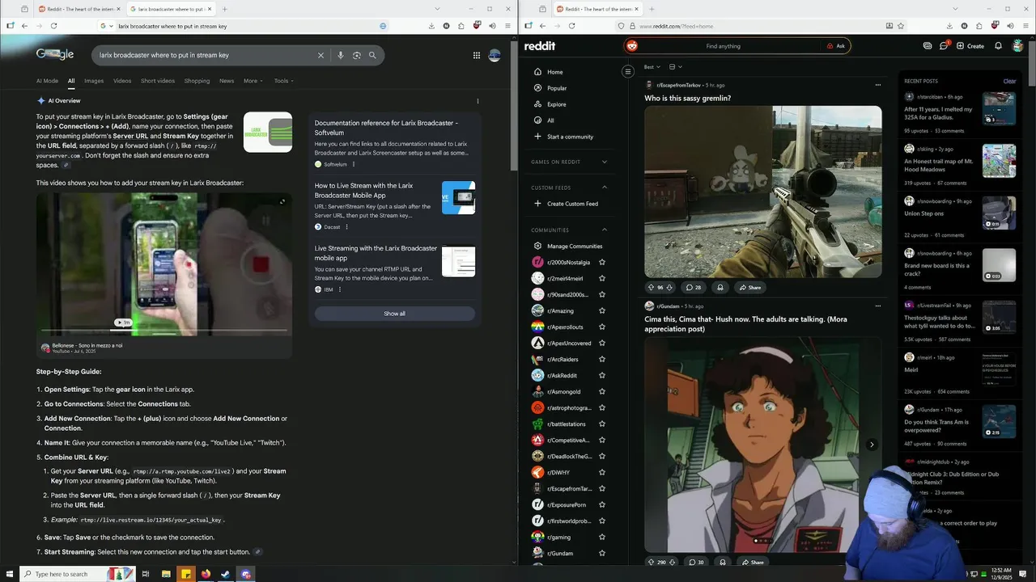Open the Windows Start menu
The width and height of the screenshot is (1036, 582).
click(x=10, y=574)
